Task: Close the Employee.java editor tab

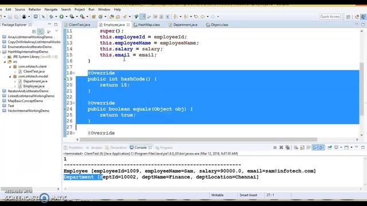Action: (x=128, y=25)
